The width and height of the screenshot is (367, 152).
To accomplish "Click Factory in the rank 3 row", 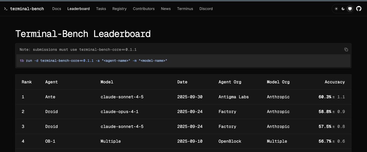I will (x=228, y=126).
